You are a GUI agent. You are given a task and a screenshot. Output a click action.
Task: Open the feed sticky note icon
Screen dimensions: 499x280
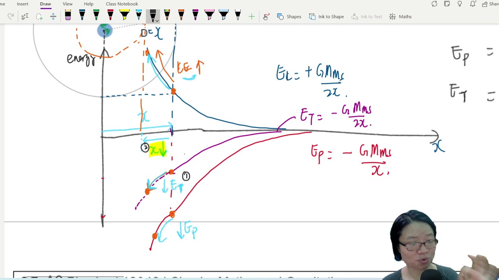point(447,4)
